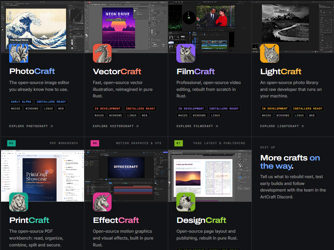Click the Early Alpha tag on PhotoCraft
334x250 pixels.
(21, 102)
